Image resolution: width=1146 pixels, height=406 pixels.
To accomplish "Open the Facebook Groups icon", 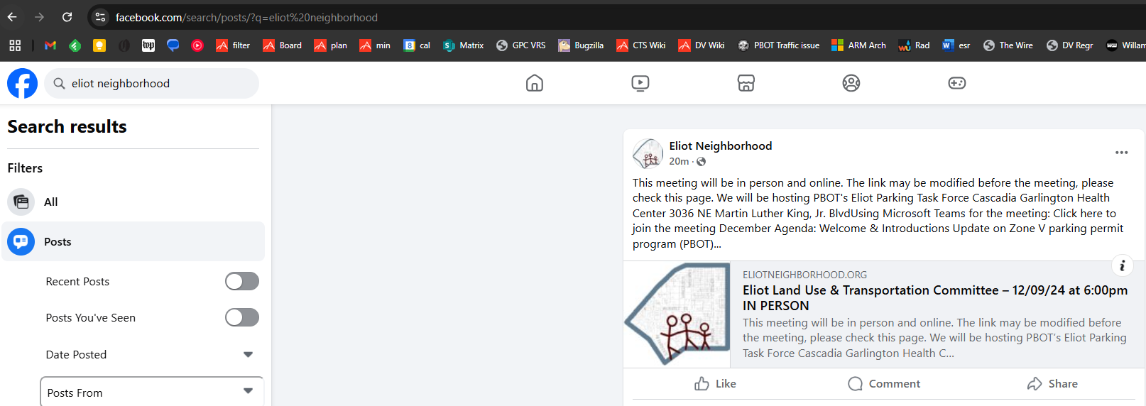I will (851, 83).
